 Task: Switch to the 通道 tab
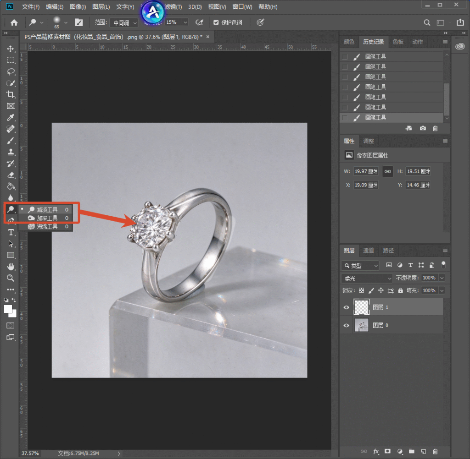click(x=369, y=251)
